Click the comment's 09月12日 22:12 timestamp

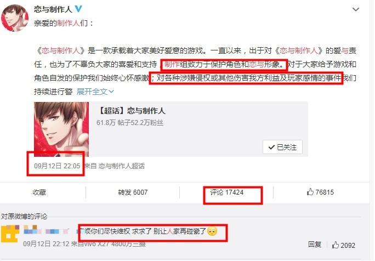(47, 244)
